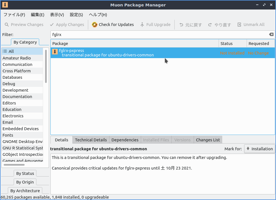
Task: Click the list icon beside All category
Action: click(x=5, y=51)
